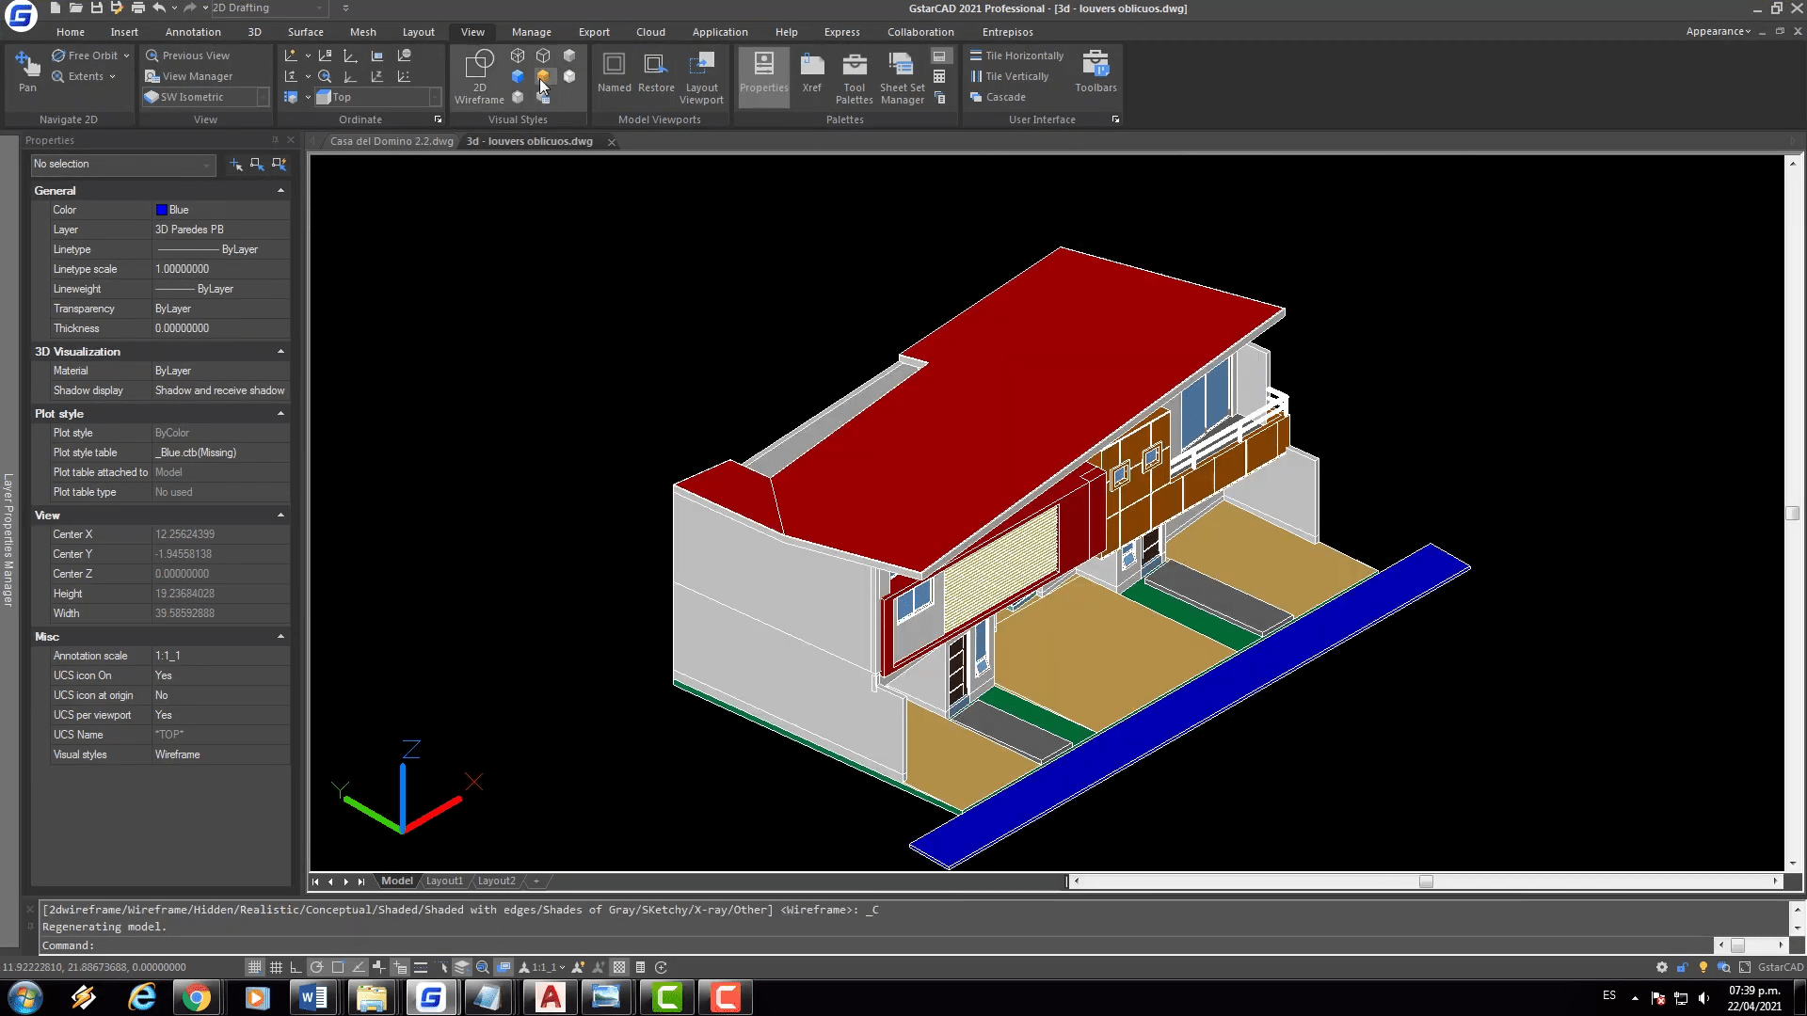Activate the Free Orbit tool
Image resolution: width=1807 pixels, height=1016 pixels.
coord(89,55)
